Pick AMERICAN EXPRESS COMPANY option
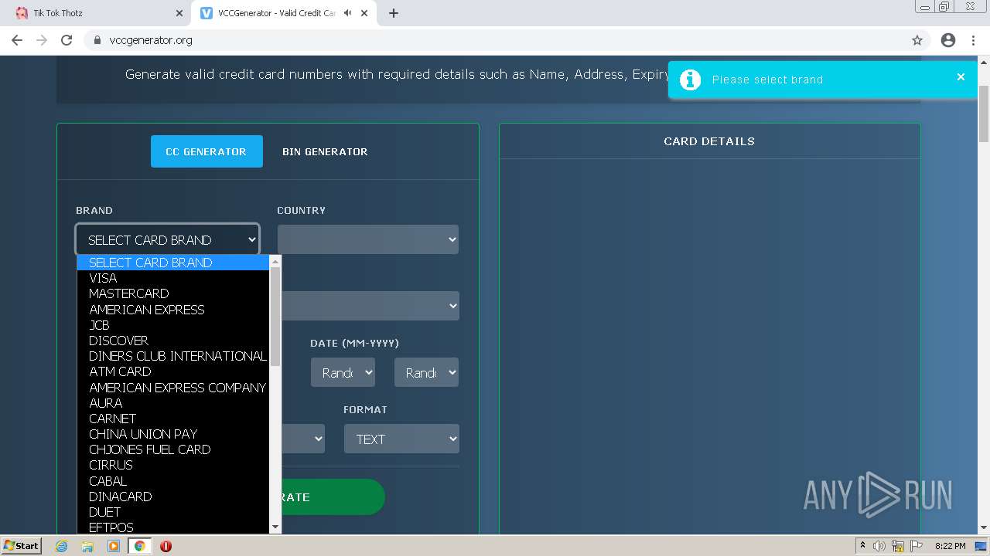The image size is (990, 556). 173,388
